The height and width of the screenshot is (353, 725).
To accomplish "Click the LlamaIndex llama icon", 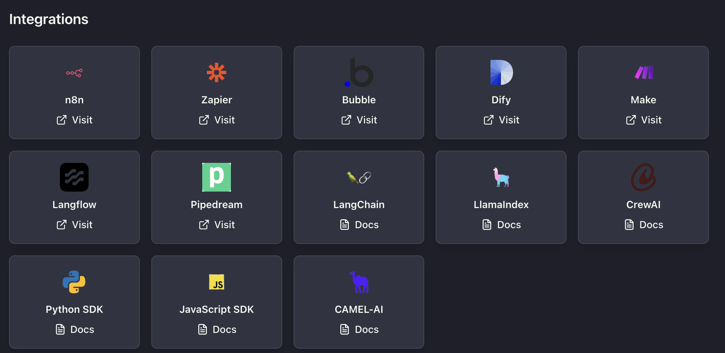I will (501, 177).
